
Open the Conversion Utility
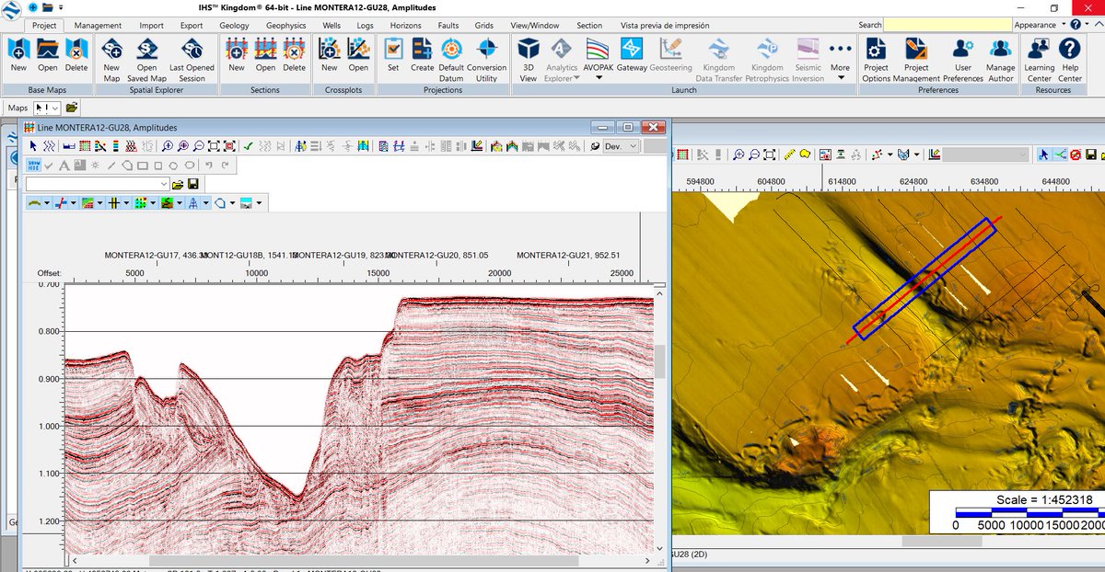click(x=488, y=62)
